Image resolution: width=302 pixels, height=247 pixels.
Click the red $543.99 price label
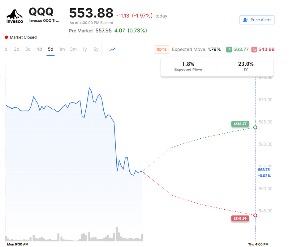pos(240,218)
